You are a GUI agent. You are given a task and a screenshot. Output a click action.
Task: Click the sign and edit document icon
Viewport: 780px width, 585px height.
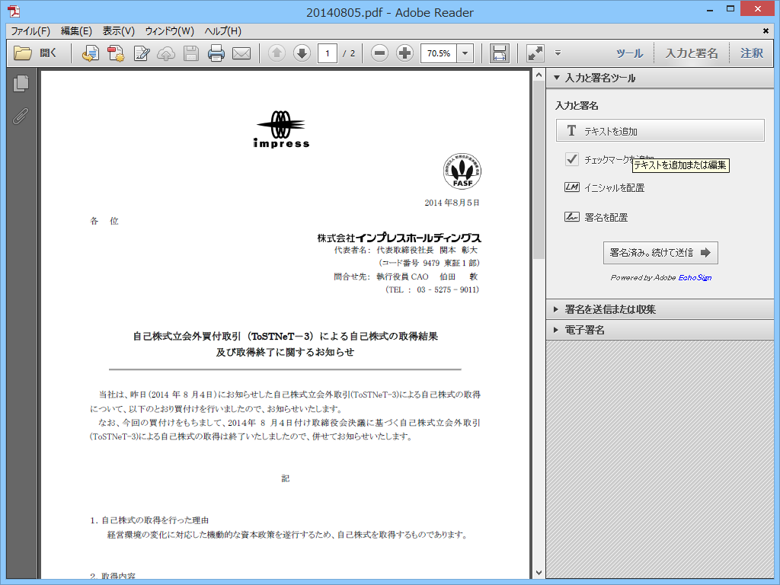(x=141, y=53)
